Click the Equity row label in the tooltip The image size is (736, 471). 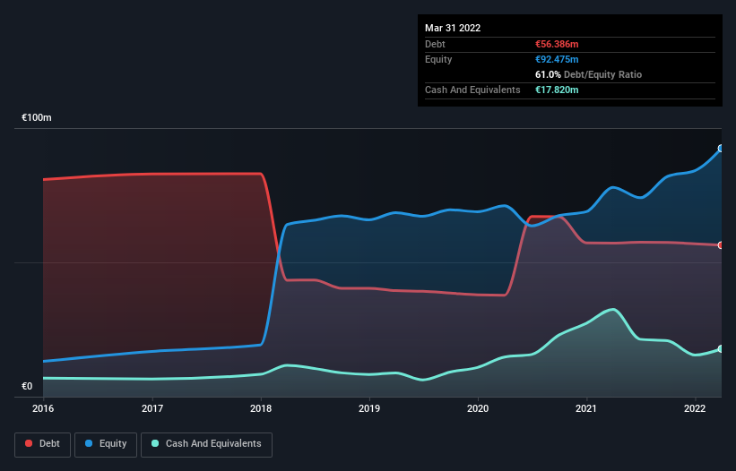click(x=438, y=59)
